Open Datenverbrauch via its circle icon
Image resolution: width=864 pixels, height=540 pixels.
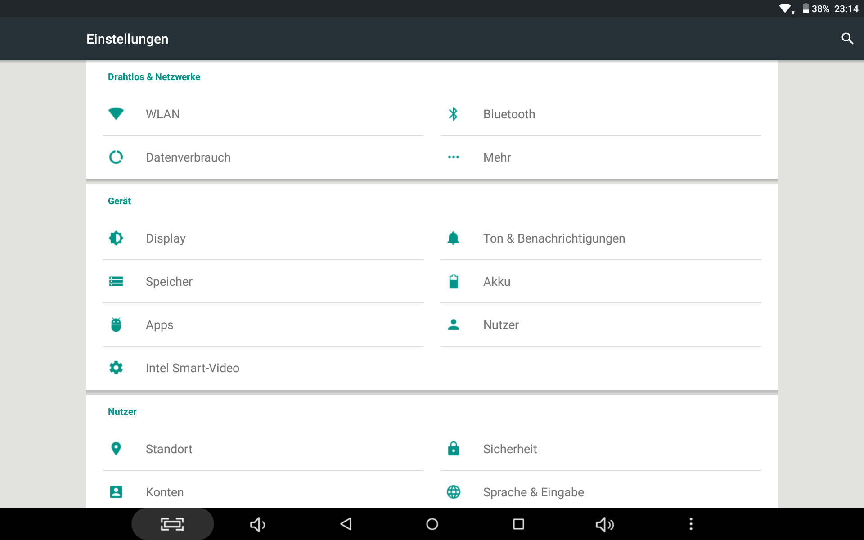[116, 157]
